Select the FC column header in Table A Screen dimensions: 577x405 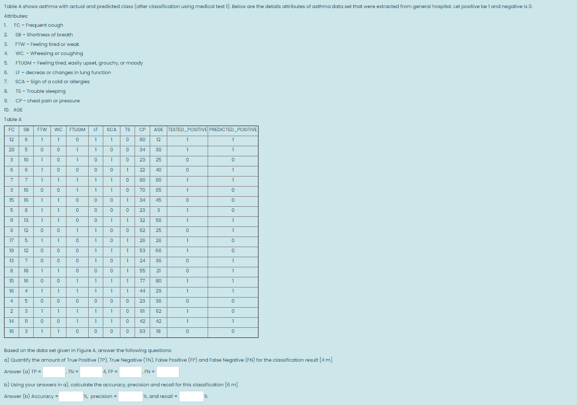point(11,130)
